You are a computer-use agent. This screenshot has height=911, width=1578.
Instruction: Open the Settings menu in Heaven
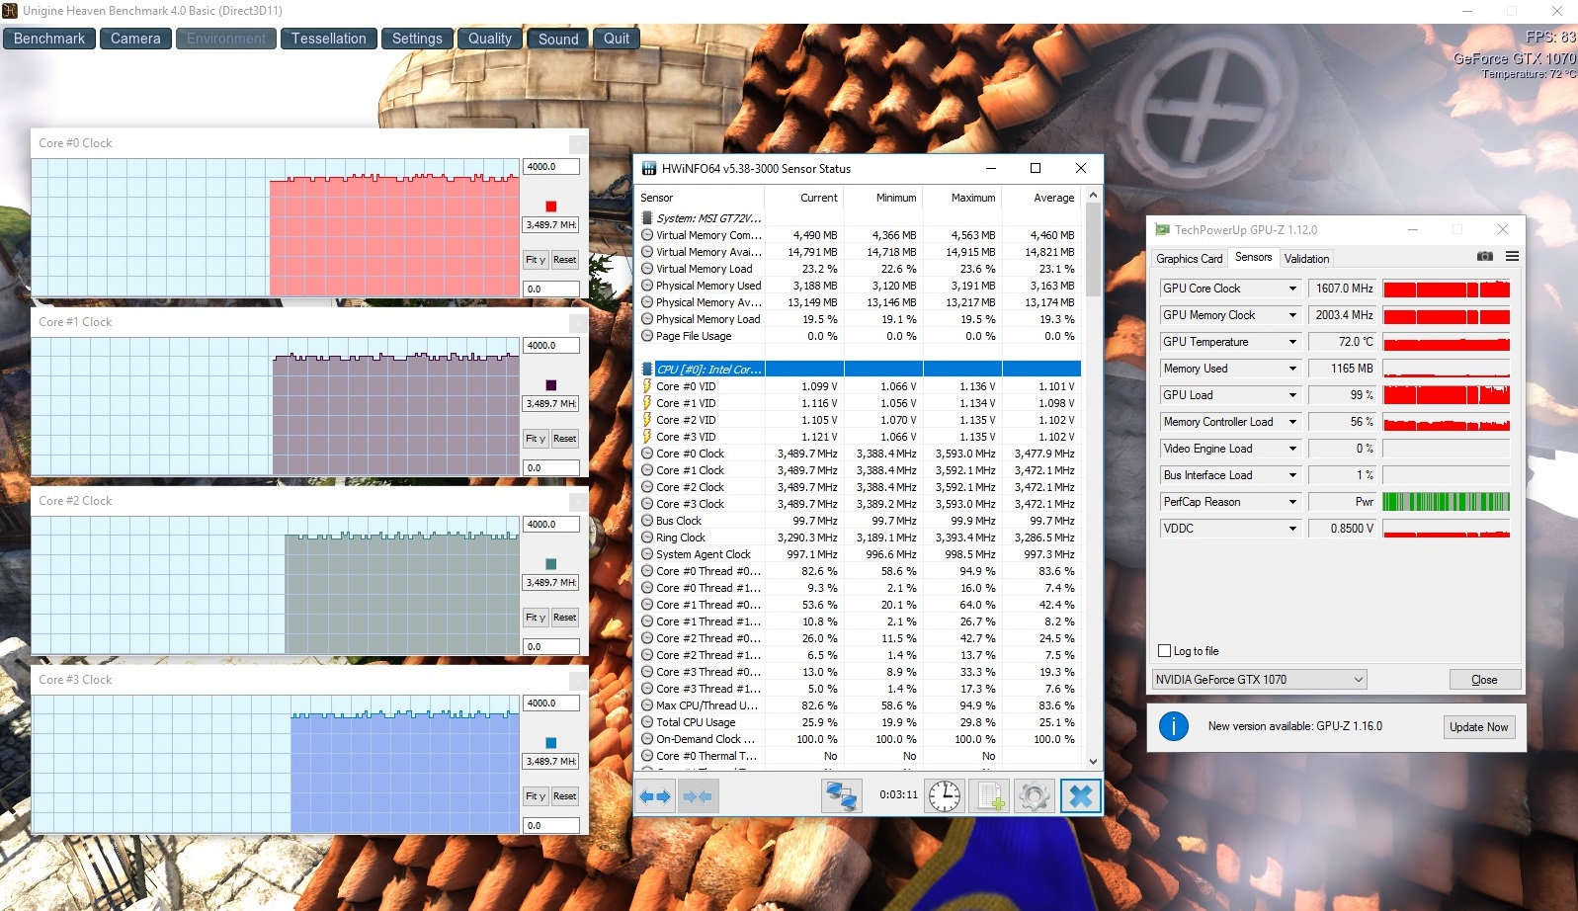417,39
